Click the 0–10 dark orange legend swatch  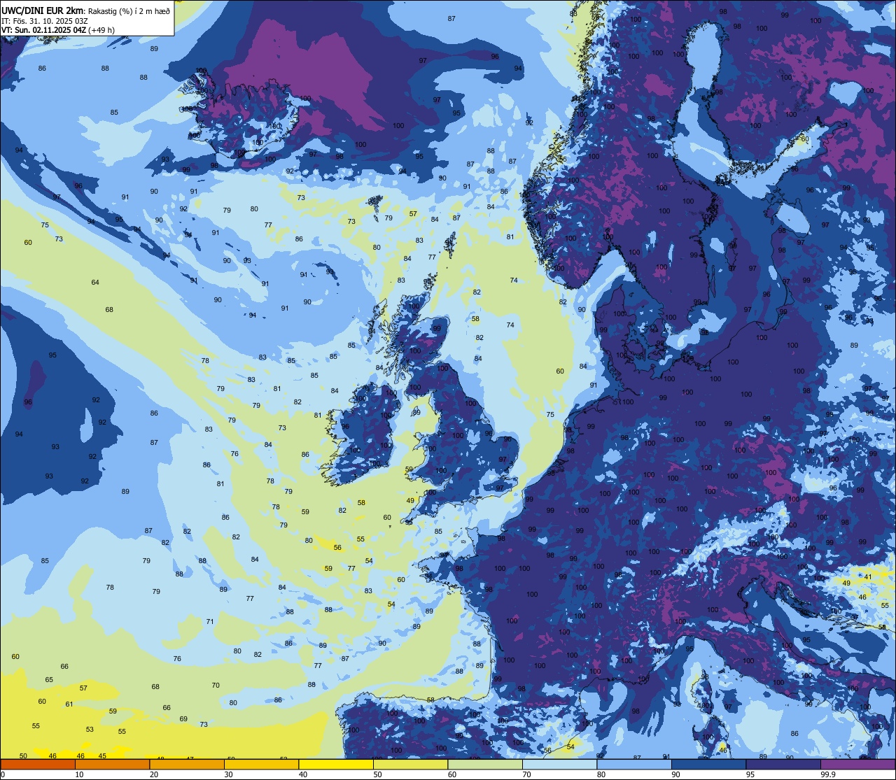click(38, 765)
